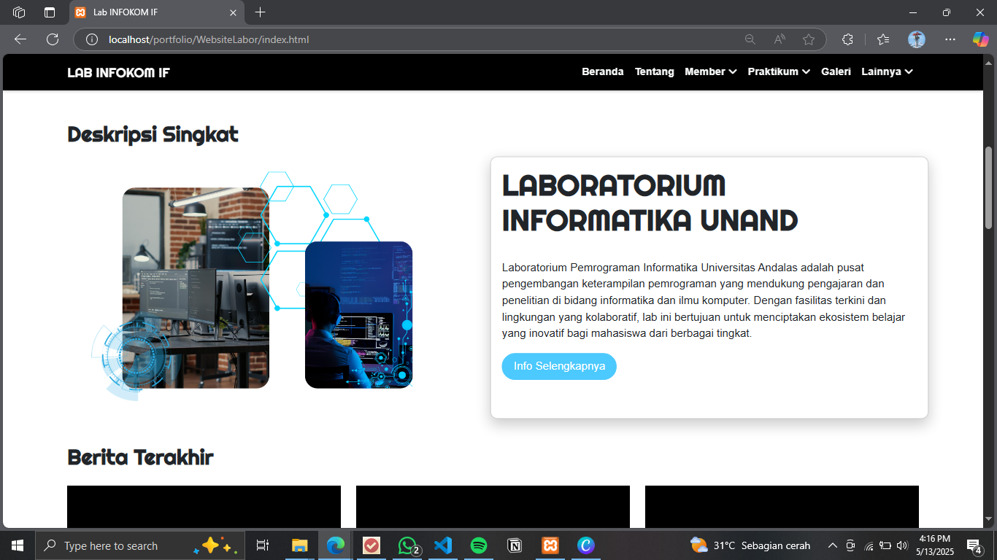Expand the Member dropdown menu
This screenshot has height=560, width=997.
[x=710, y=71]
